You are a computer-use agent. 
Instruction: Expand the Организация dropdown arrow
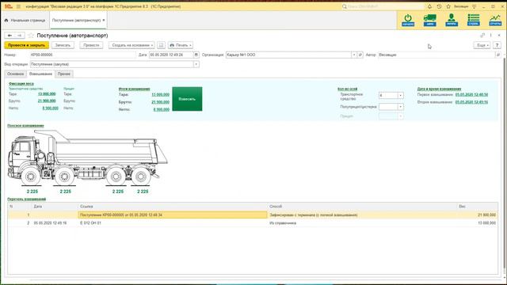(354, 55)
